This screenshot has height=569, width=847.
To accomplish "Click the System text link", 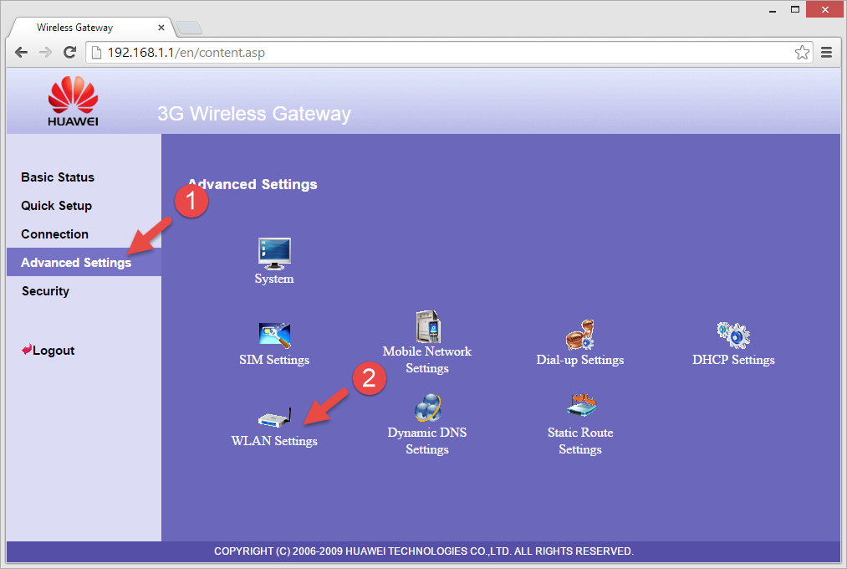I will click(274, 279).
